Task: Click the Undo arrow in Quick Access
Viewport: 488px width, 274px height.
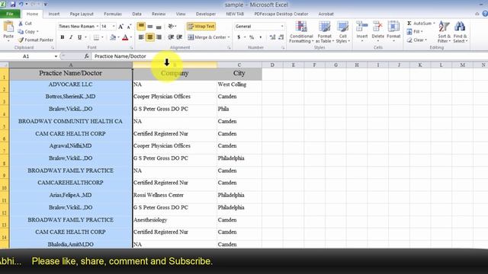Action: [x=21, y=5]
